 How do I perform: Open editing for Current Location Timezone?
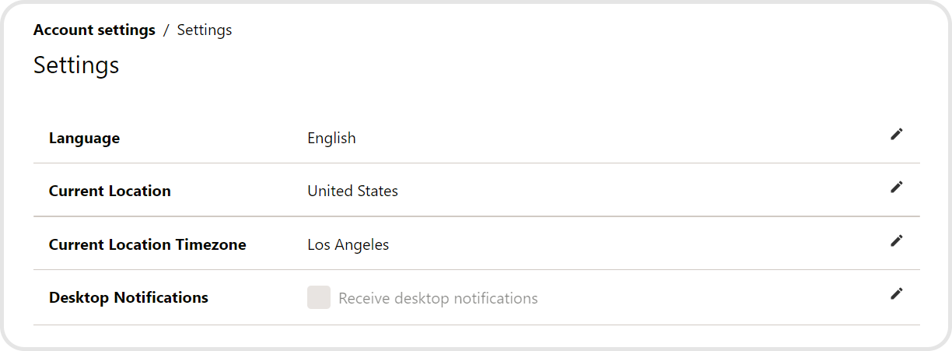pos(897,240)
